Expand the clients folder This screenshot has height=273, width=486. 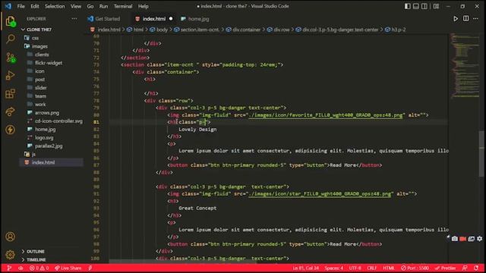point(42,55)
